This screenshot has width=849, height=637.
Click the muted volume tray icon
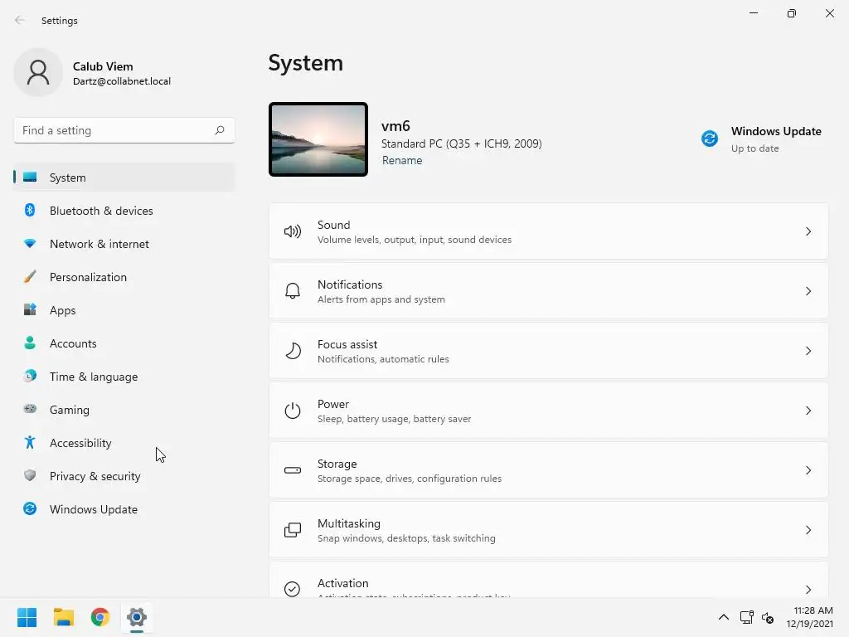click(x=768, y=617)
